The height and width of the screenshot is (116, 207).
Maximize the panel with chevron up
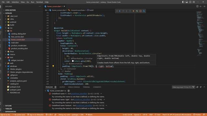coord(204,87)
